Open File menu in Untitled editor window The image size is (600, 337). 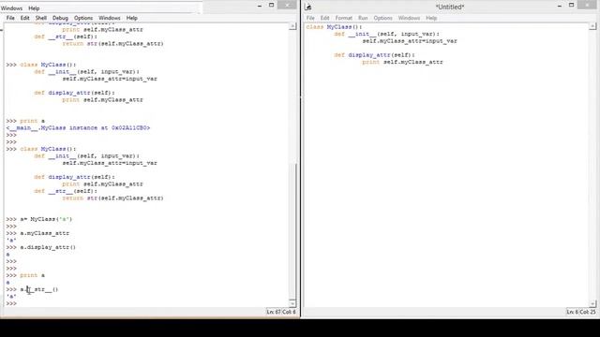(x=310, y=18)
